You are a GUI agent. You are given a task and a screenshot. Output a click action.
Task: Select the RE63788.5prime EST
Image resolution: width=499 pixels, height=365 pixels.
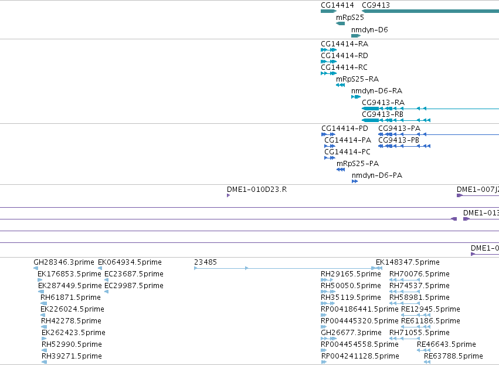(453, 356)
